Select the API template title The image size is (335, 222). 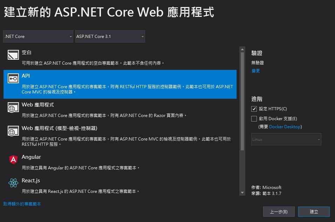26,76
